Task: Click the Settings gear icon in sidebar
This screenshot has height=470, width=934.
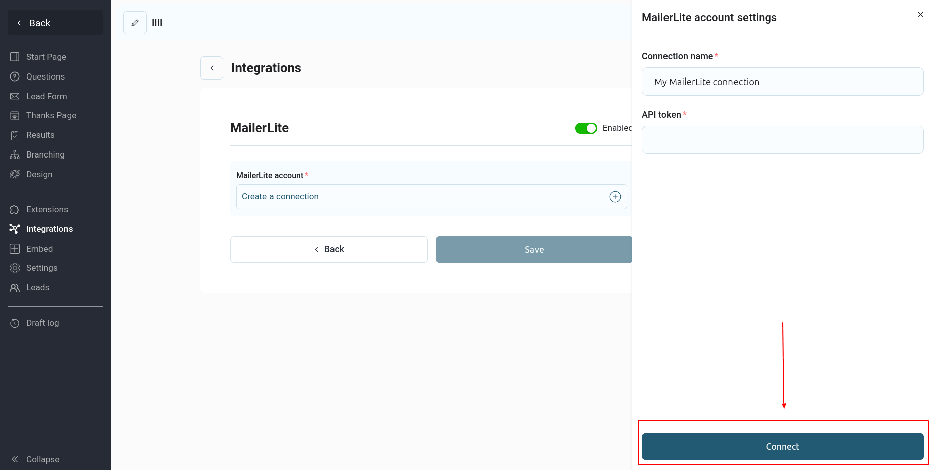Action: [x=15, y=268]
